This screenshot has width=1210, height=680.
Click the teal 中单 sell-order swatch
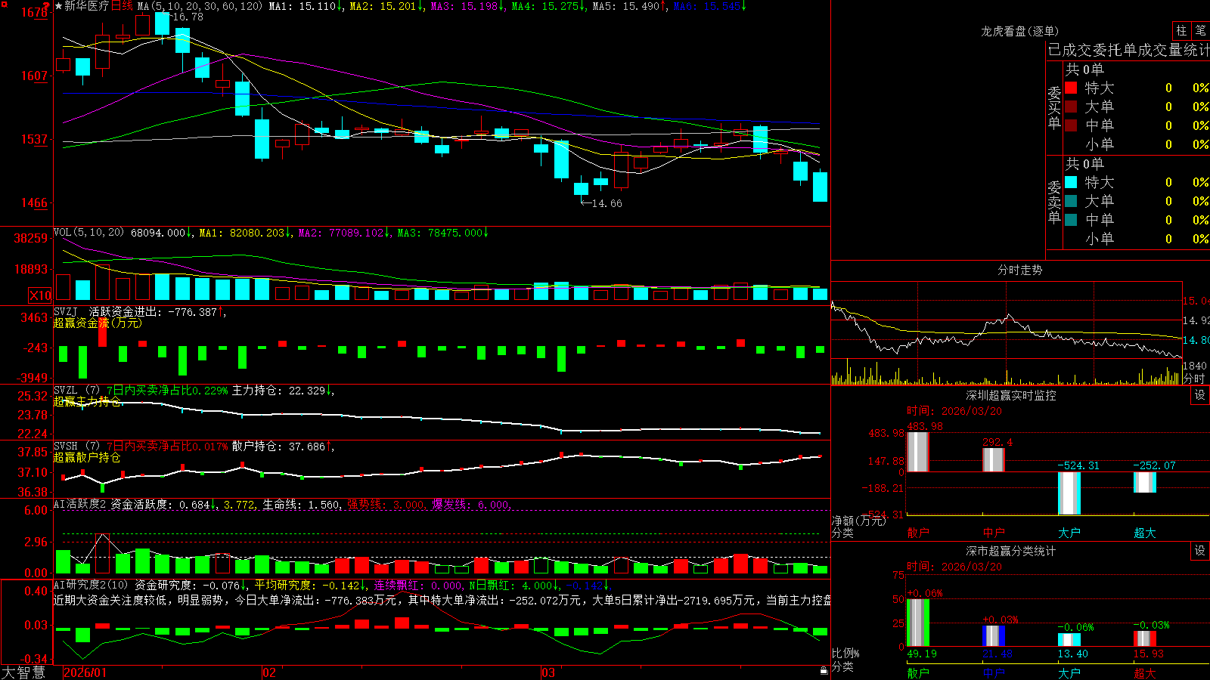tap(1071, 220)
